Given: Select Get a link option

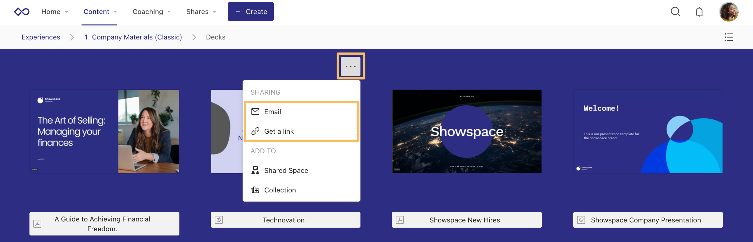Looking at the screenshot, I should click(x=302, y=131).
